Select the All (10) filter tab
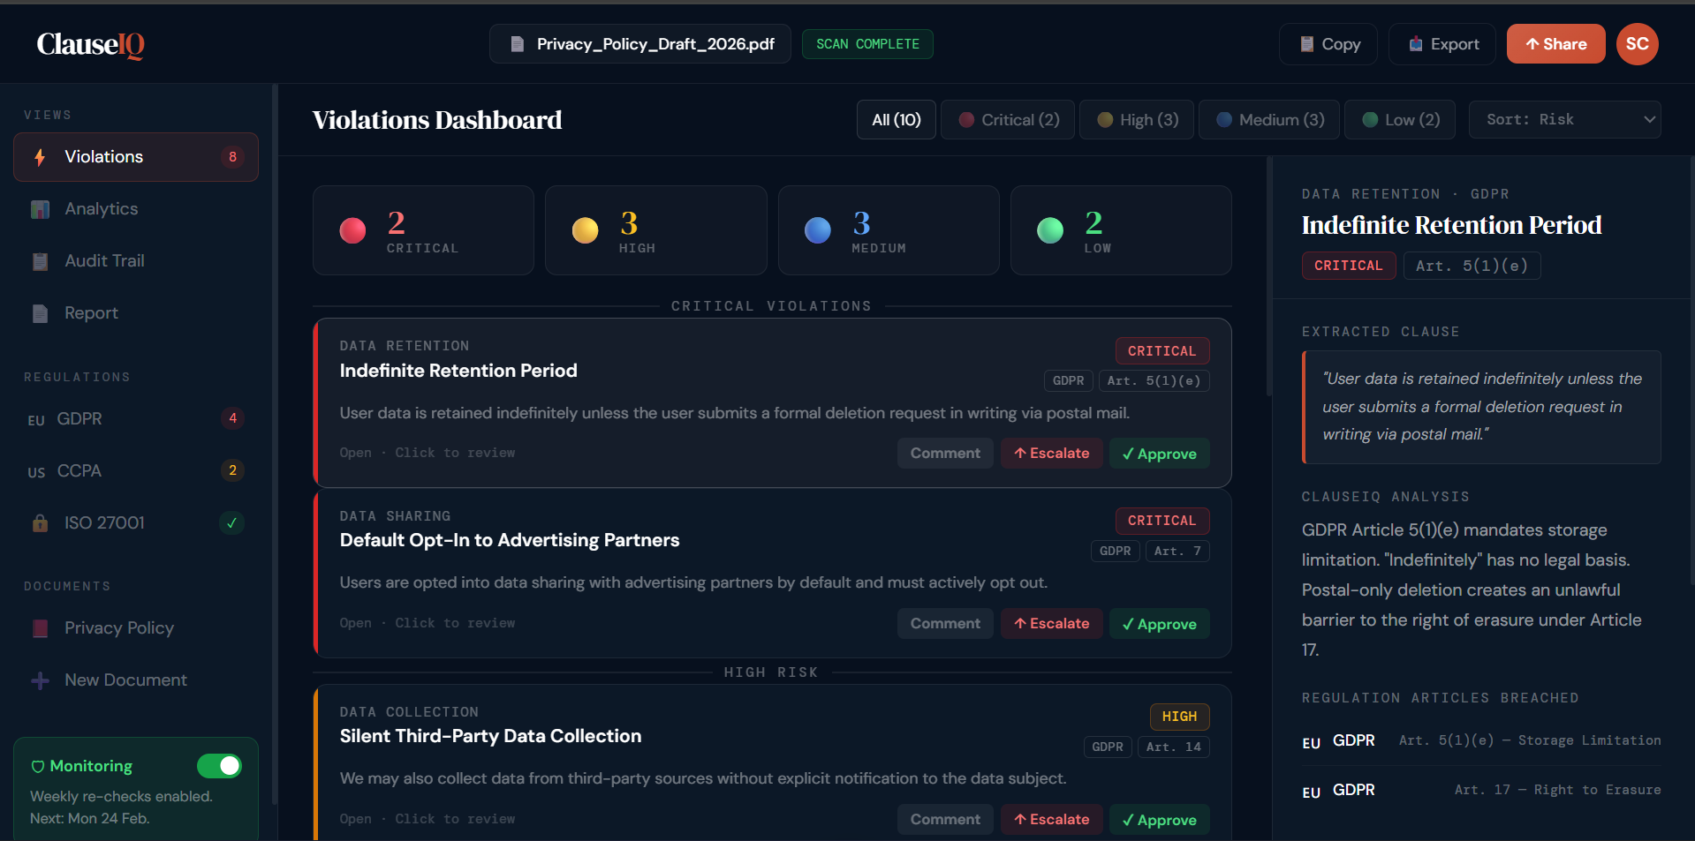Image resolution: width=1695 pixels, height=841 pixels. tap(896, 120)
